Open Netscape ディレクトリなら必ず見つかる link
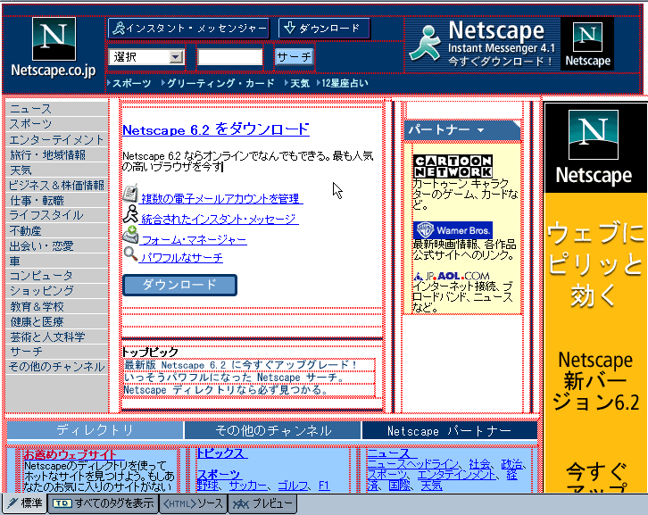 226,390
